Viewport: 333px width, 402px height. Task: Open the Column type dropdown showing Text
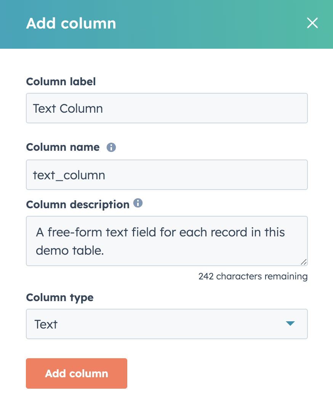(166, 324)
